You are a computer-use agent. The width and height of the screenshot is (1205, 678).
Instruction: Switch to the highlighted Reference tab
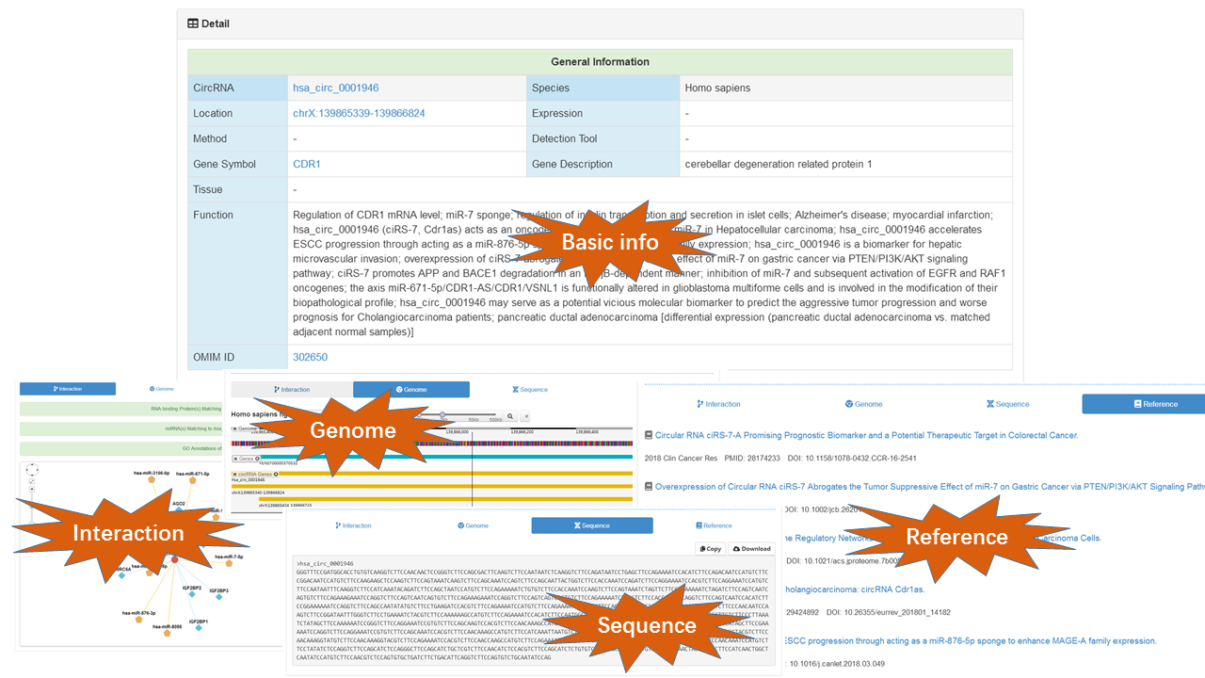click(1143, 404)
